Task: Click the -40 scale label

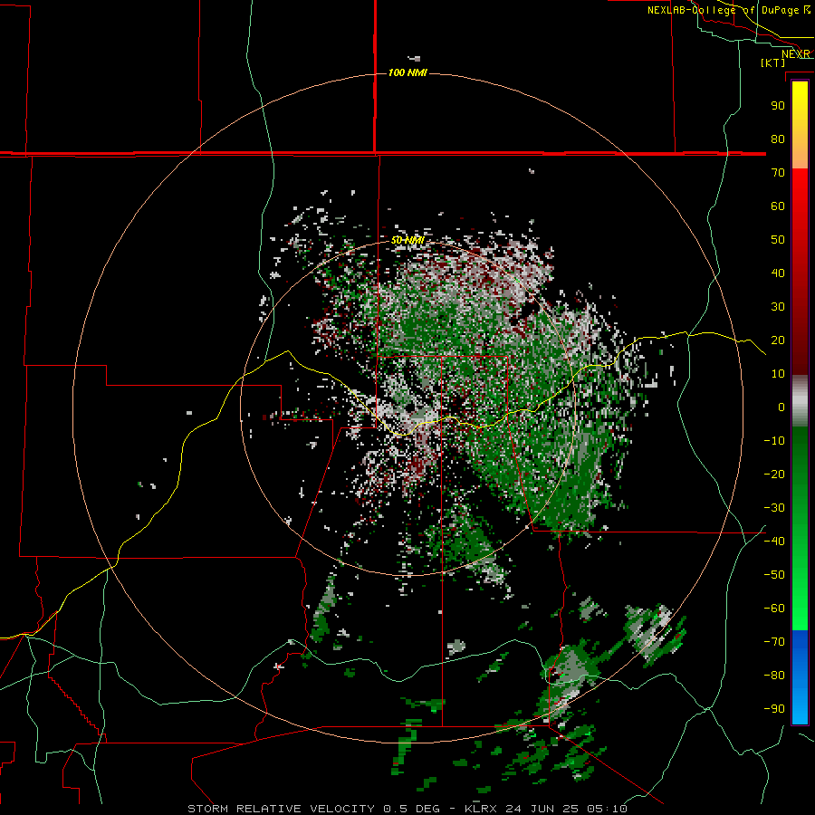Action: tap(774, 542)
